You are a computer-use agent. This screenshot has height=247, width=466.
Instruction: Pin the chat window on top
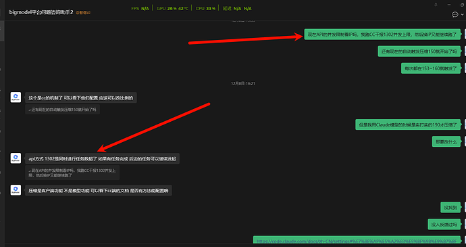[x=436, y=5]
